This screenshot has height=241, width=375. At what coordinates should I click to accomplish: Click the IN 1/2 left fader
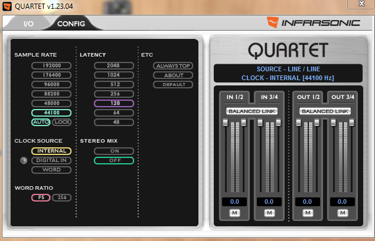click(x=224, y=122)
